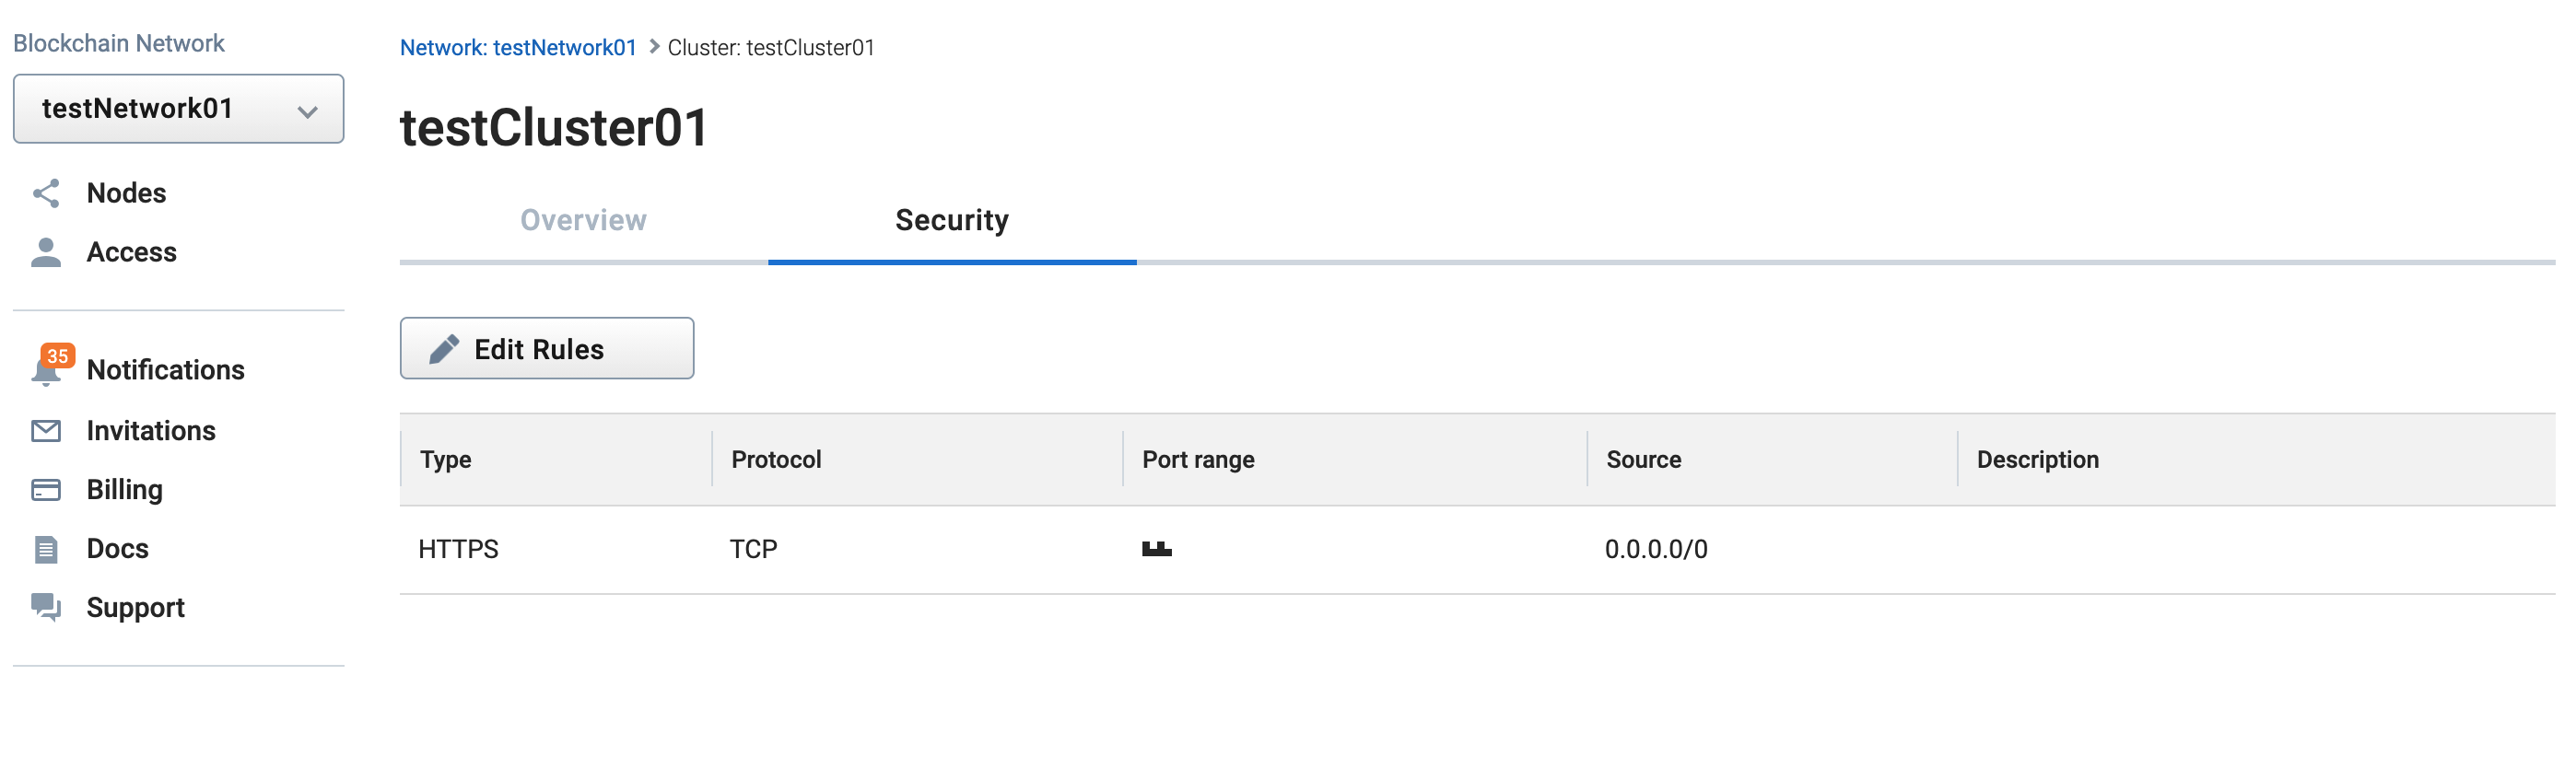
Task: Click the Invitations envelope icon
Action: (46, 431)
